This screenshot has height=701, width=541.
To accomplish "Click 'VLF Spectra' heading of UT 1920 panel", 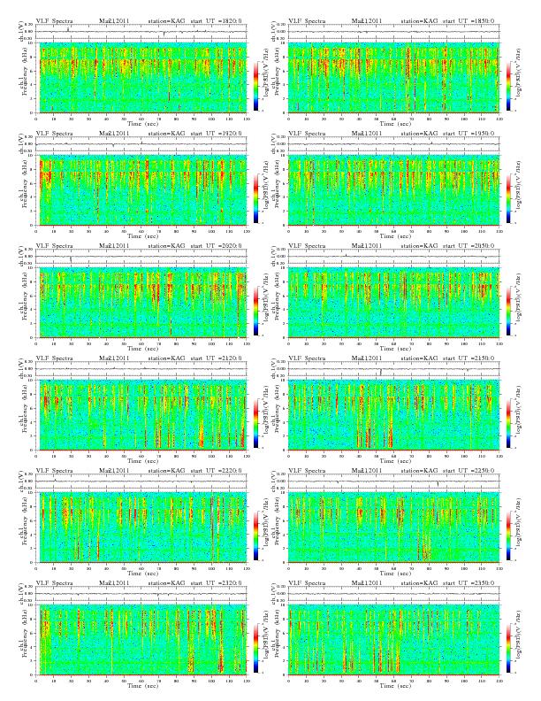I will (55, 134).
